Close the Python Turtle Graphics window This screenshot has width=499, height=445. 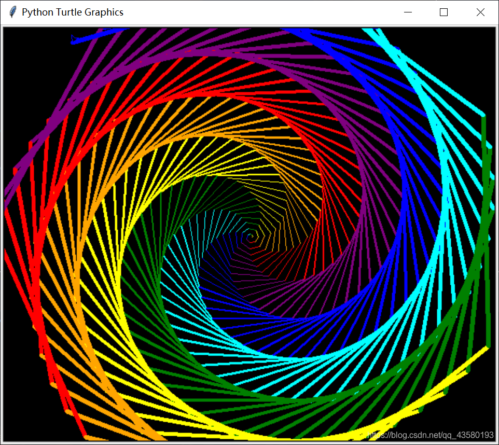click(x=480, y=12)
